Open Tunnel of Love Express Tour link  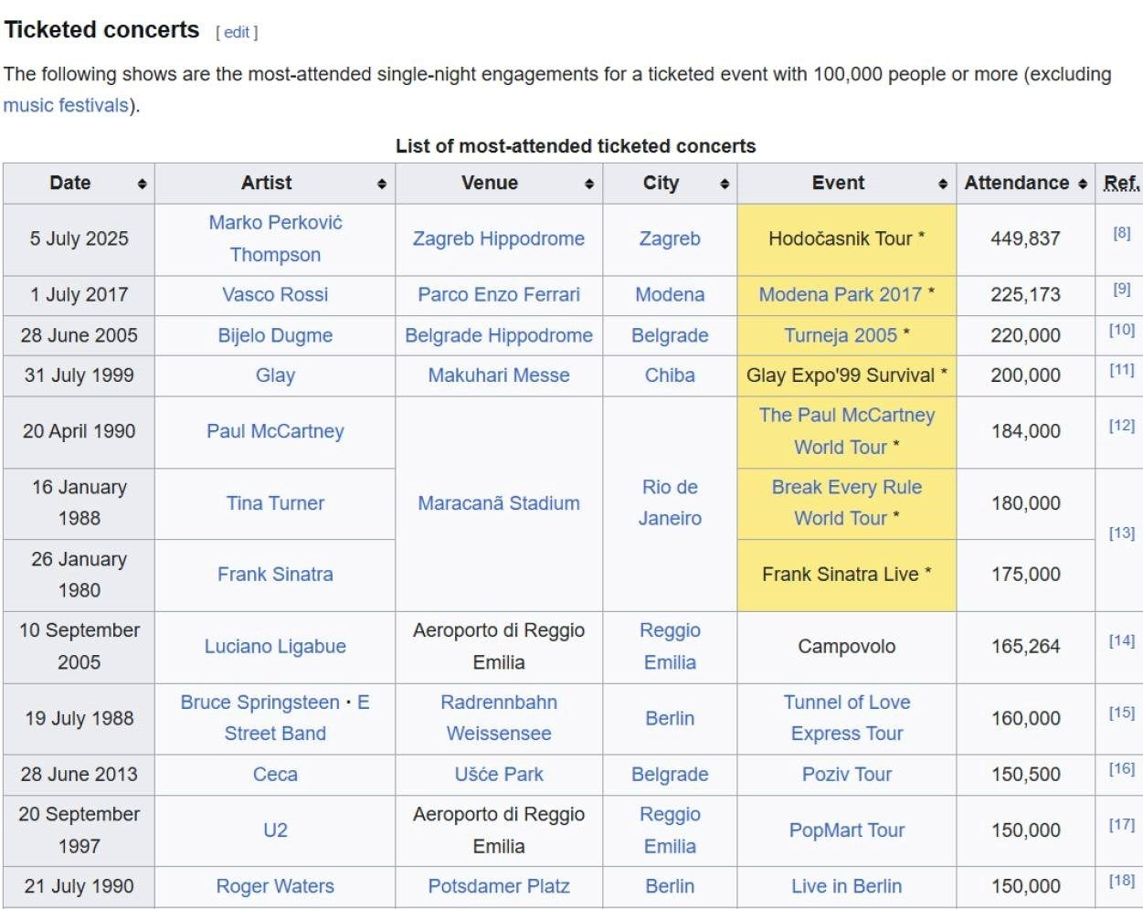coord(846,718)
